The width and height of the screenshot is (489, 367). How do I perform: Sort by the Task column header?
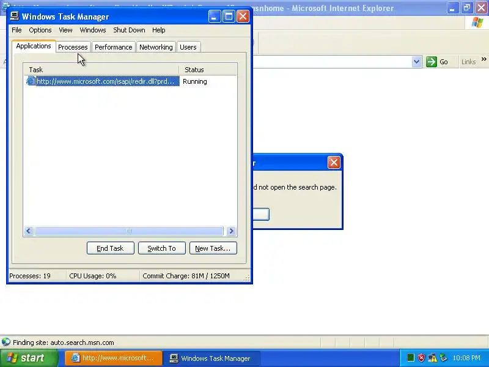101,70
